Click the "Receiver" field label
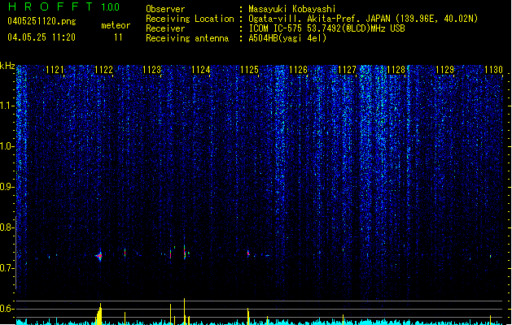512x325 pixels. [x=165, y=28]
